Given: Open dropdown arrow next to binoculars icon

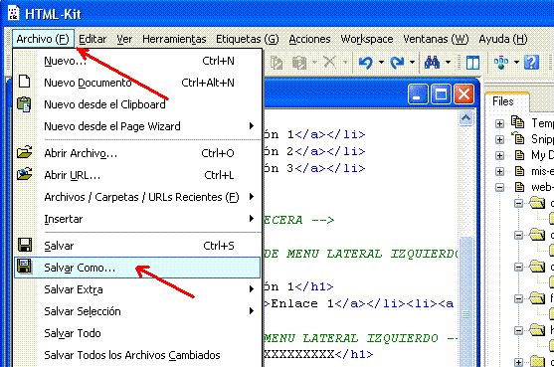Looking at the screenshot, I should [x=448, y=63].
